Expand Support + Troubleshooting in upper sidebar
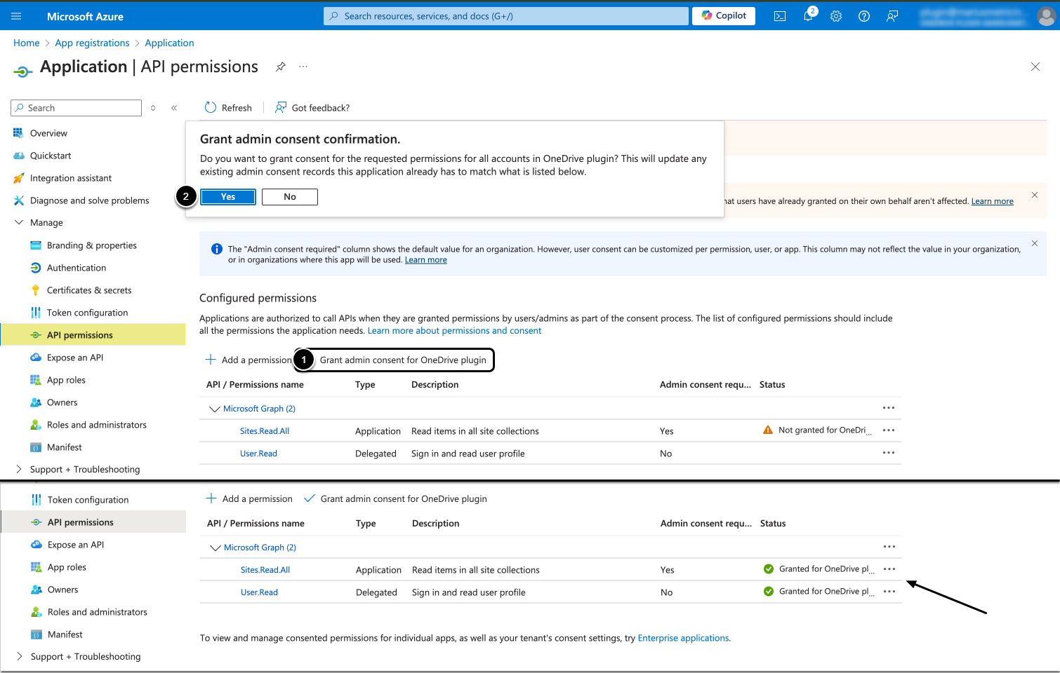 tap(19, 469)
